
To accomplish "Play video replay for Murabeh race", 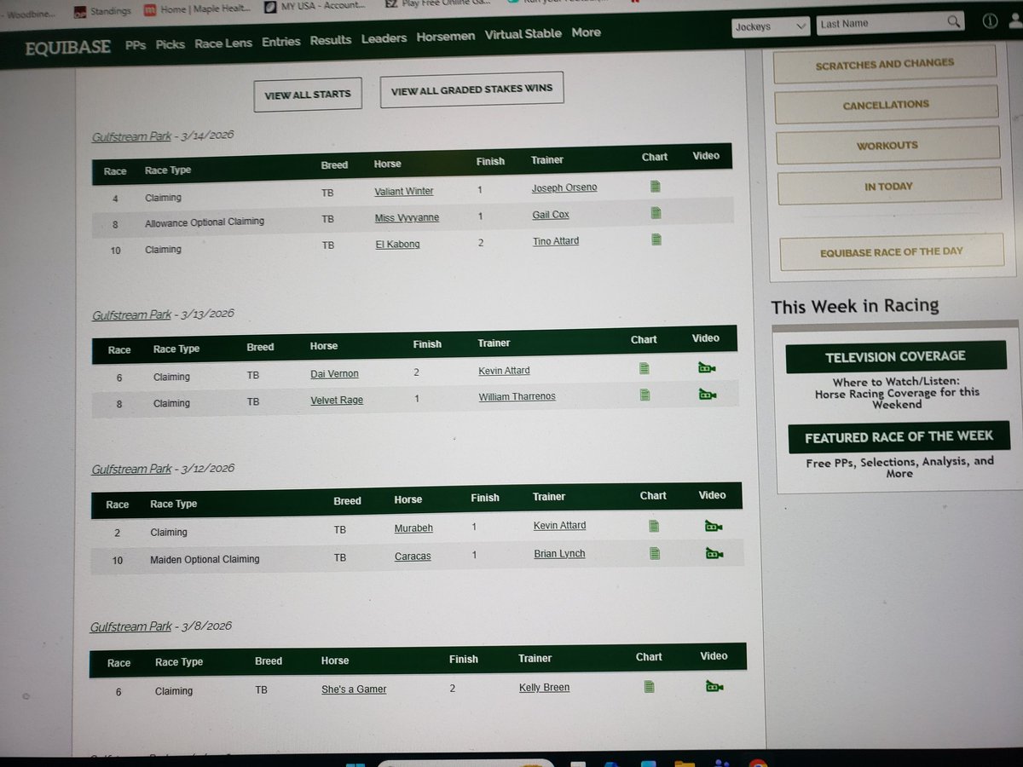I will coord(714,526).
